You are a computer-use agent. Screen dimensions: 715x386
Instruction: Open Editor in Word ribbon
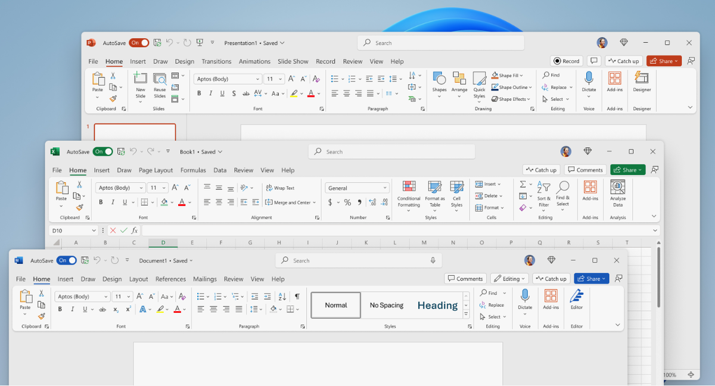(x=577, y=300)
